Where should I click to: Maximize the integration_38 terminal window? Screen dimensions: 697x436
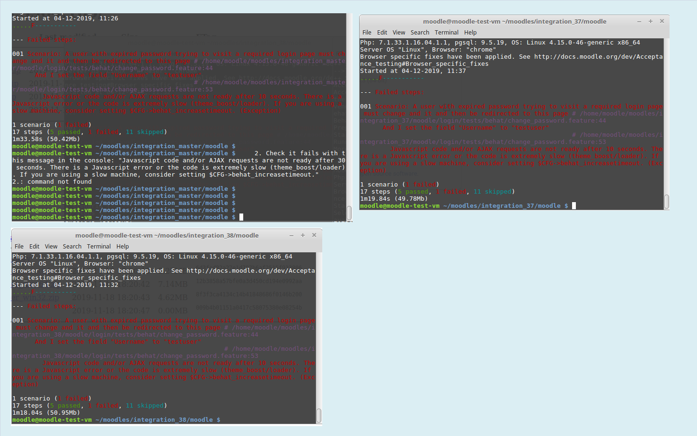303,235
